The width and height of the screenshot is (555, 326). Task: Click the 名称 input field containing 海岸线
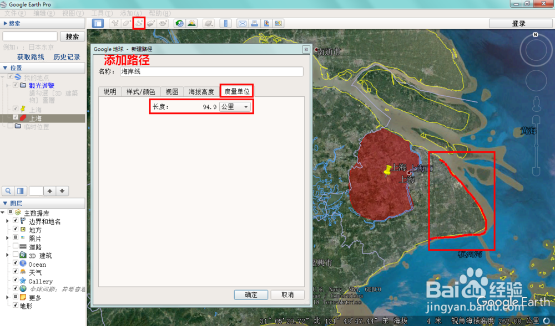(211, 71)
